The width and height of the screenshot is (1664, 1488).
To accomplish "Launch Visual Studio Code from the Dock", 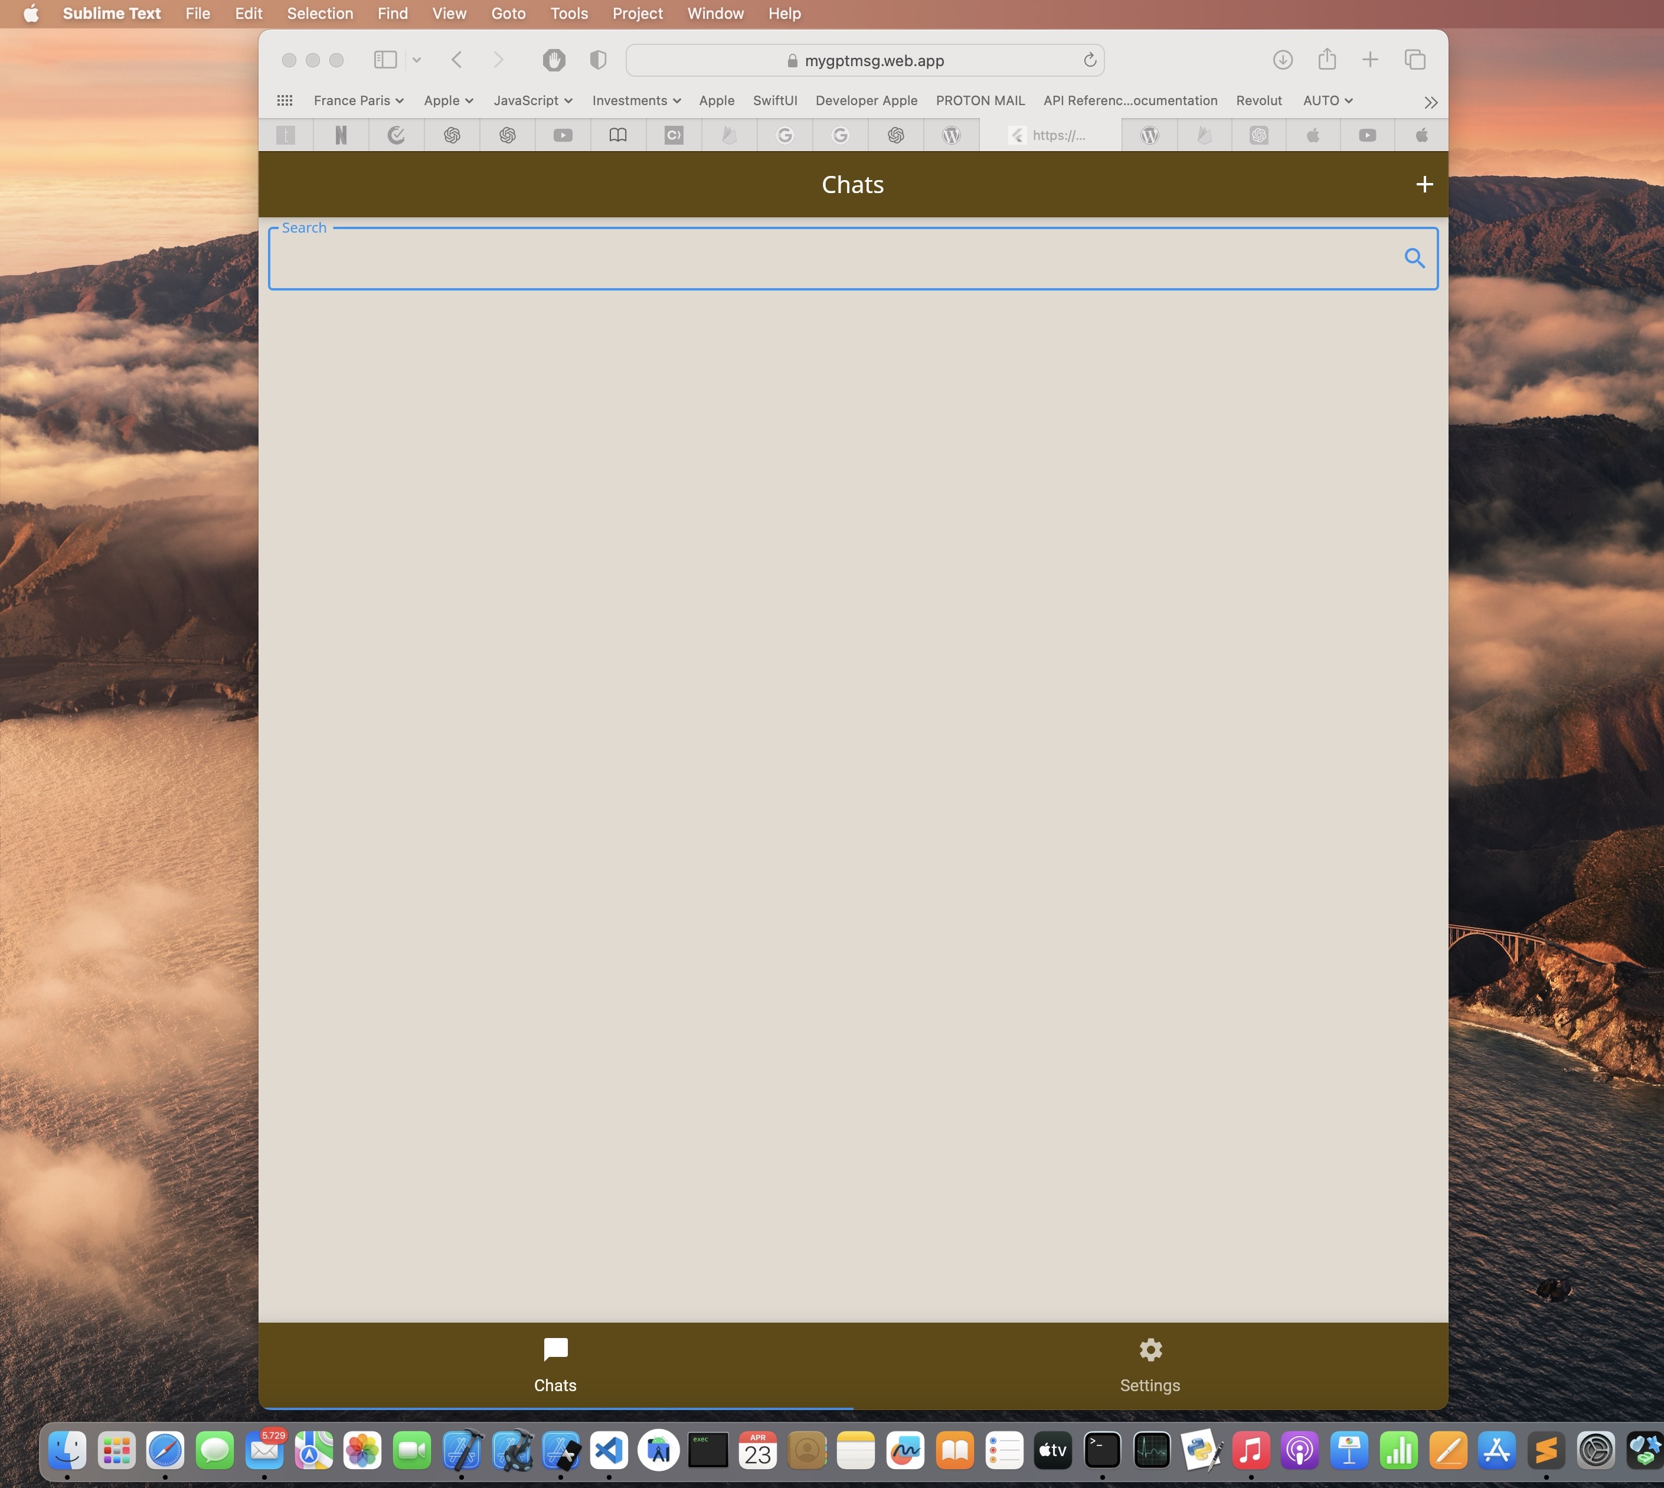I will click(609, 1450).
